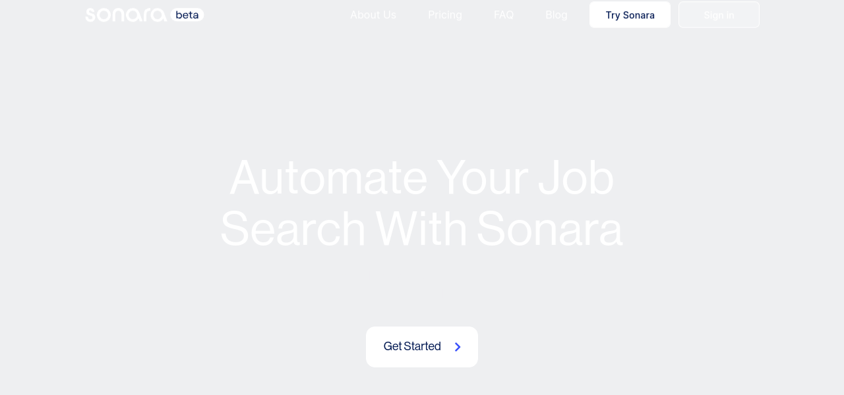This screenshot has width=844, height=395.
Task: Visit the Blog link in navigation
Action: (557, 14)
